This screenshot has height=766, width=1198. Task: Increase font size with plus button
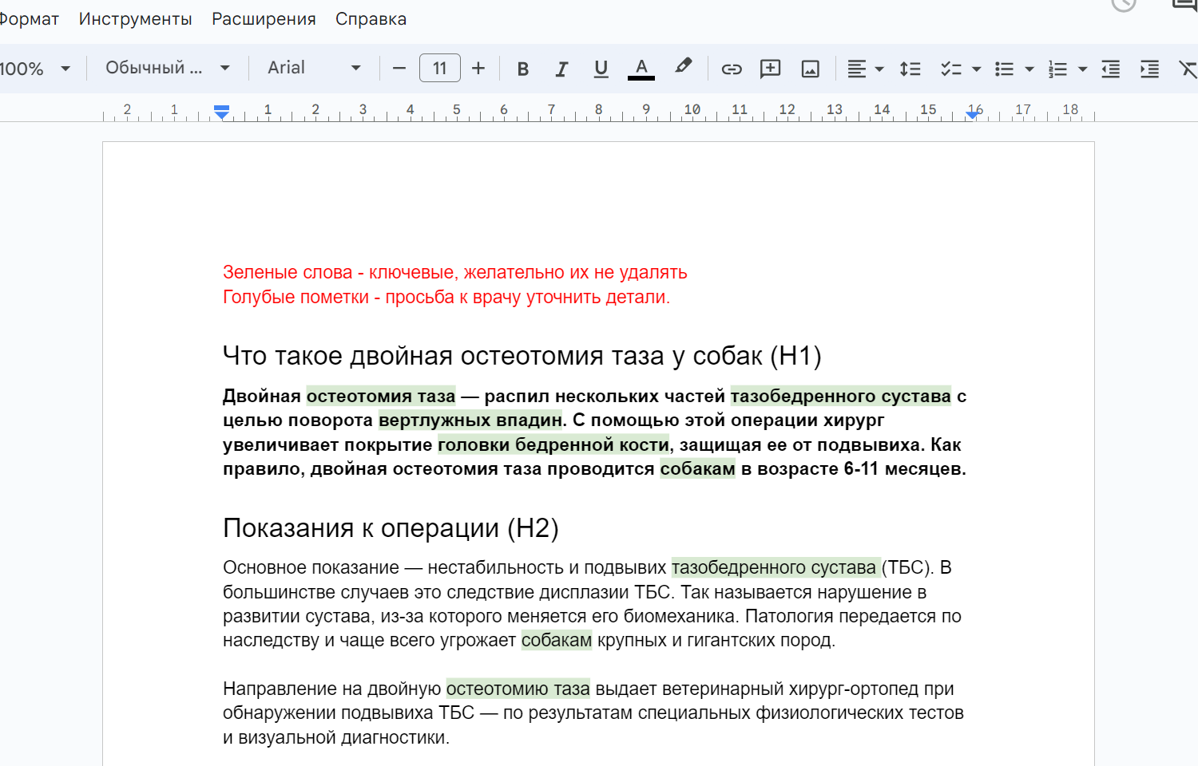tap(478, 69)
